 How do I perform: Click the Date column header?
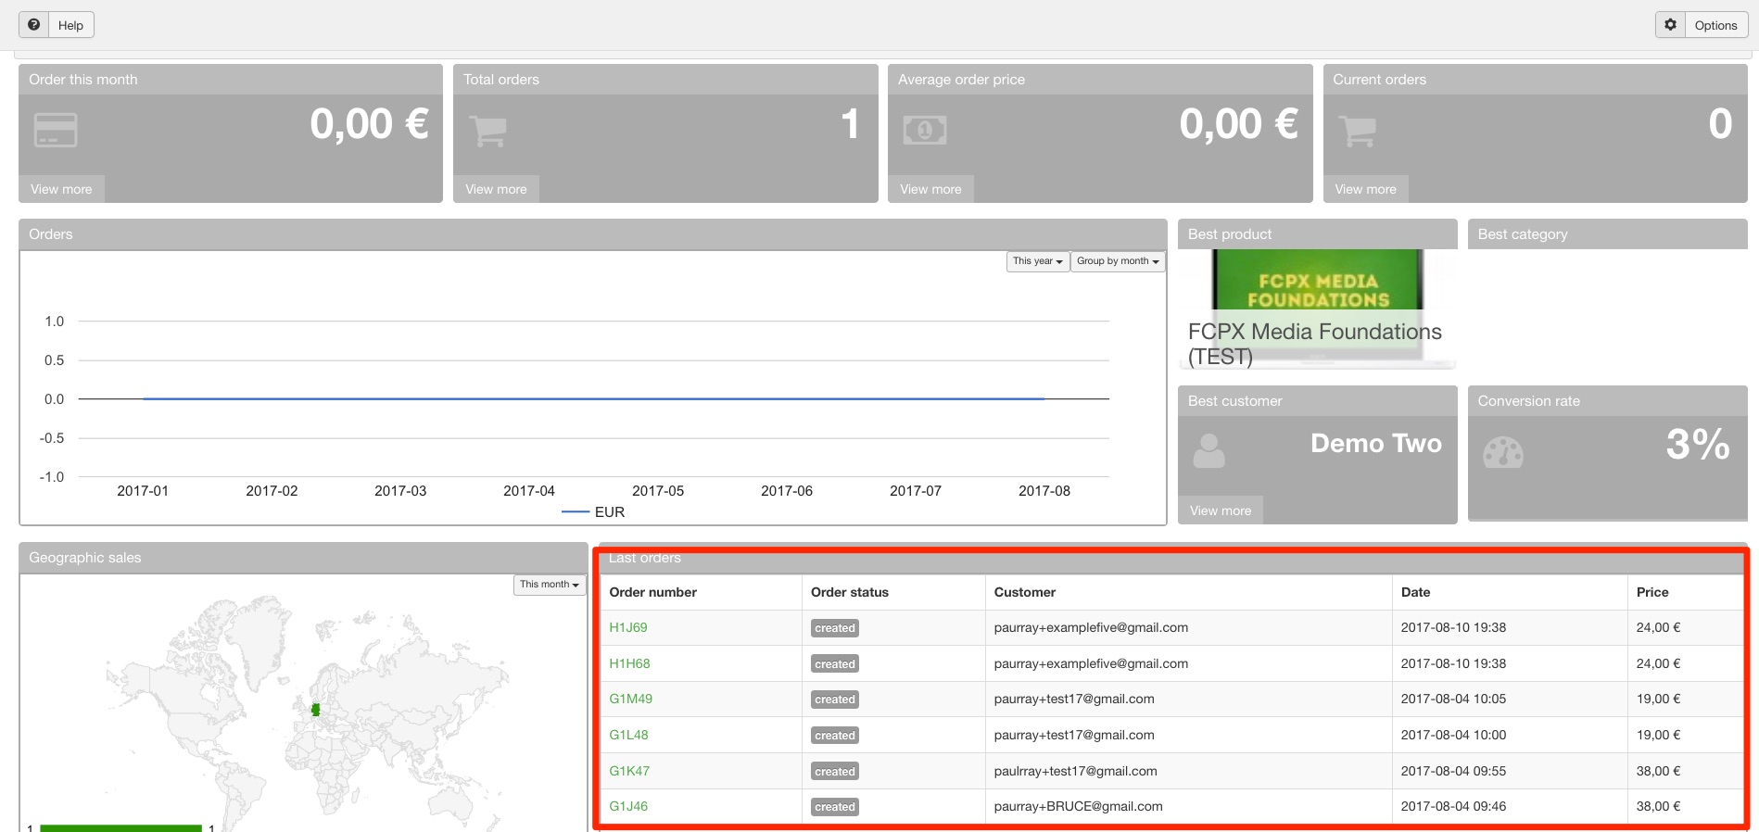1415,592
